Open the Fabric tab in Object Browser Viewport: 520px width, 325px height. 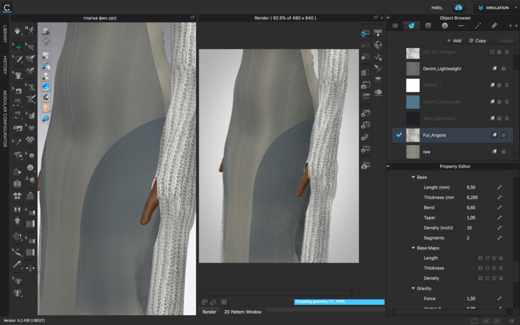[411, 26]
